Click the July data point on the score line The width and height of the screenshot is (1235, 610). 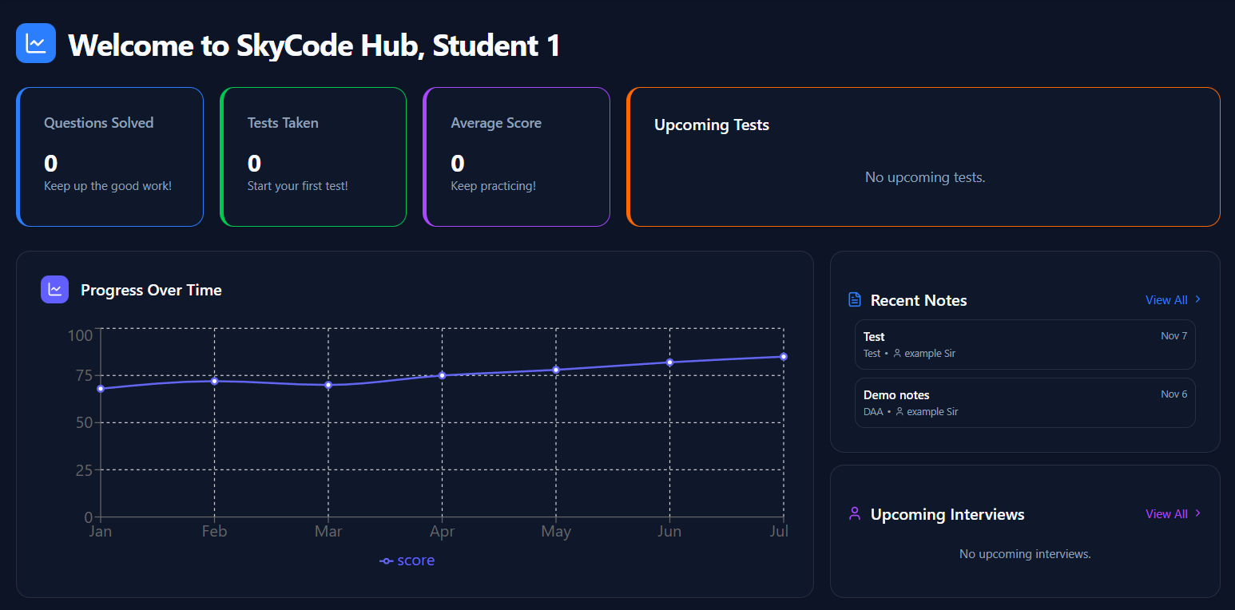coord(783,356)
